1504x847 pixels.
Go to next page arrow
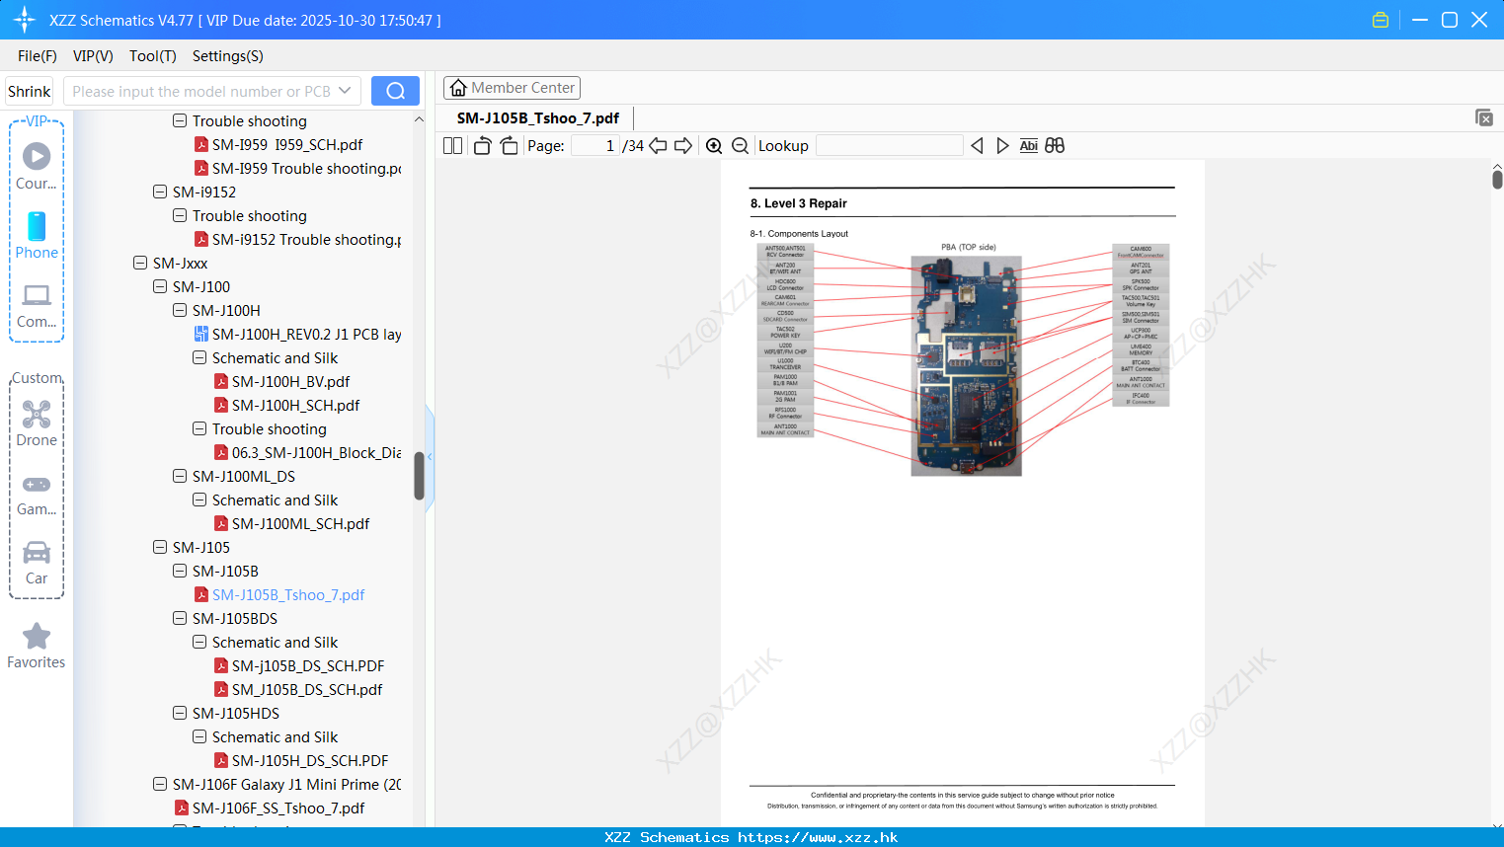(x=683, y=146)
